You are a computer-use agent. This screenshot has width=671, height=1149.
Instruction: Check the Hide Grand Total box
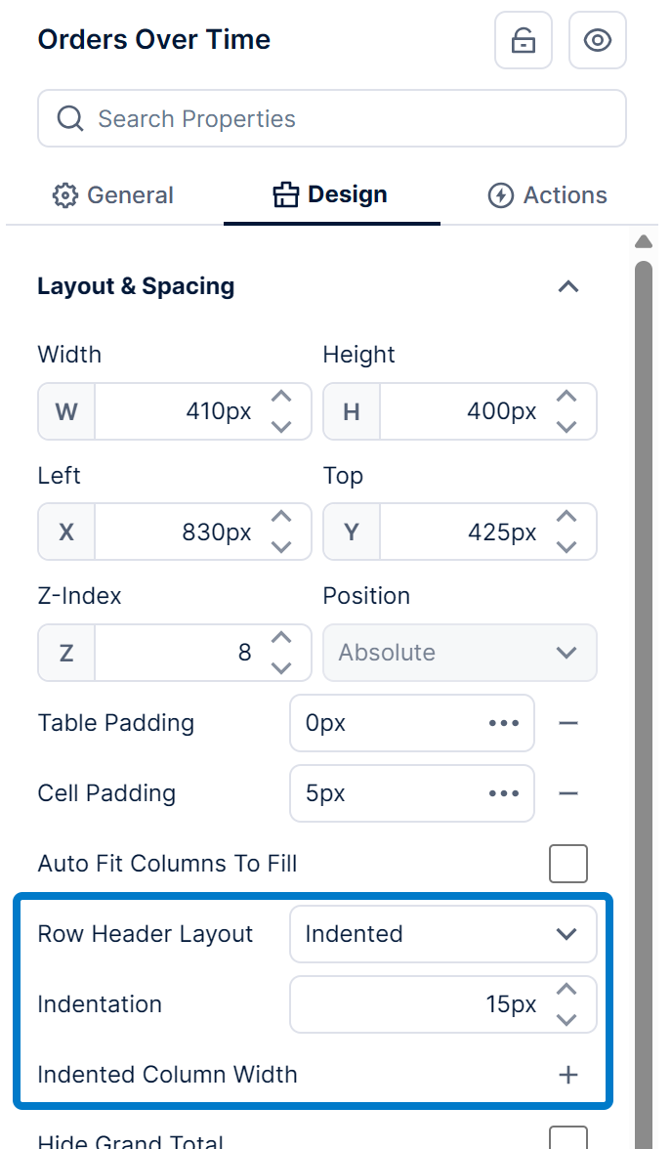pos(567,1141)
